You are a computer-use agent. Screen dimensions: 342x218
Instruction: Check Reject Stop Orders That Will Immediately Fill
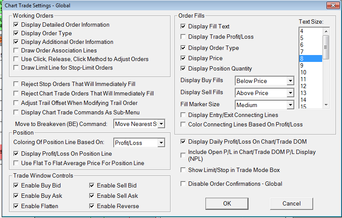click(16, 84)
